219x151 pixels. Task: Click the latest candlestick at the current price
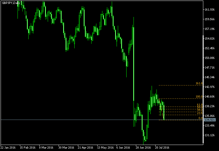click(x=164, y=111)
